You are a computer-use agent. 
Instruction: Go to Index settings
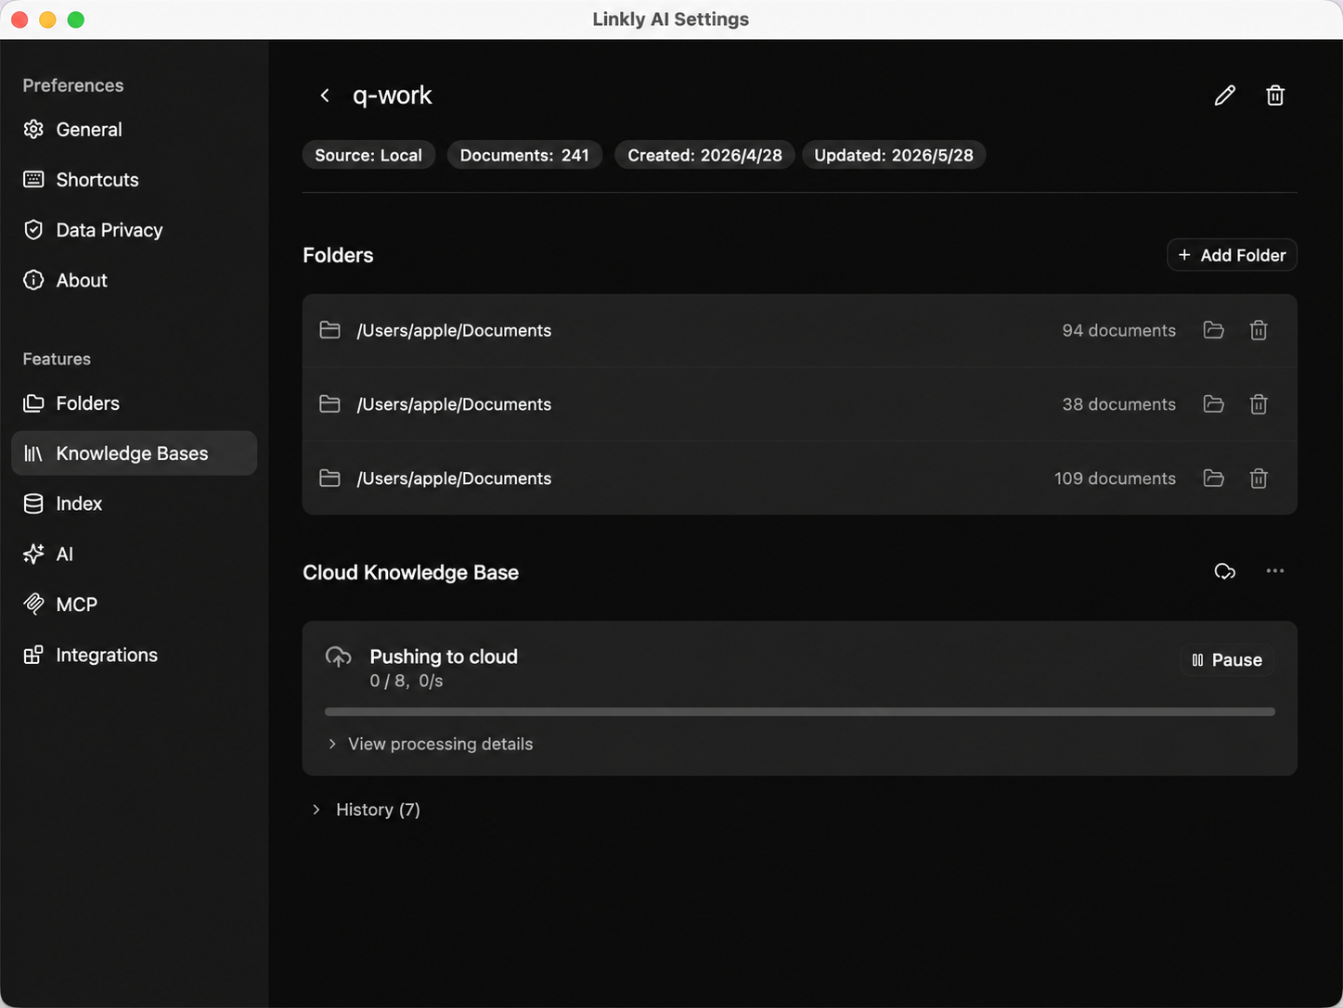click(x=135, y=504)
